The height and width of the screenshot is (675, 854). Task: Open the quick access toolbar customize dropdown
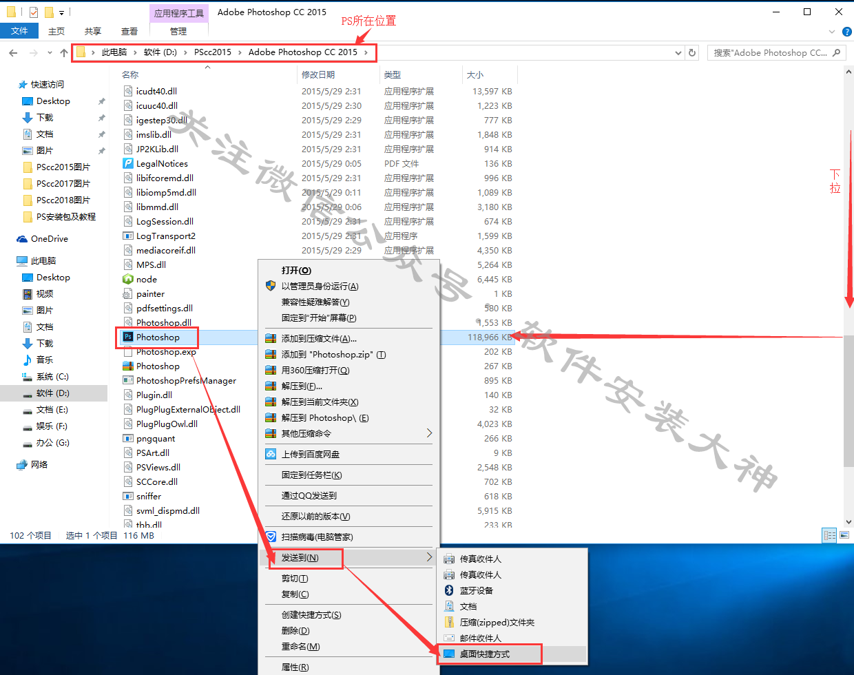[x=61, y=12]
